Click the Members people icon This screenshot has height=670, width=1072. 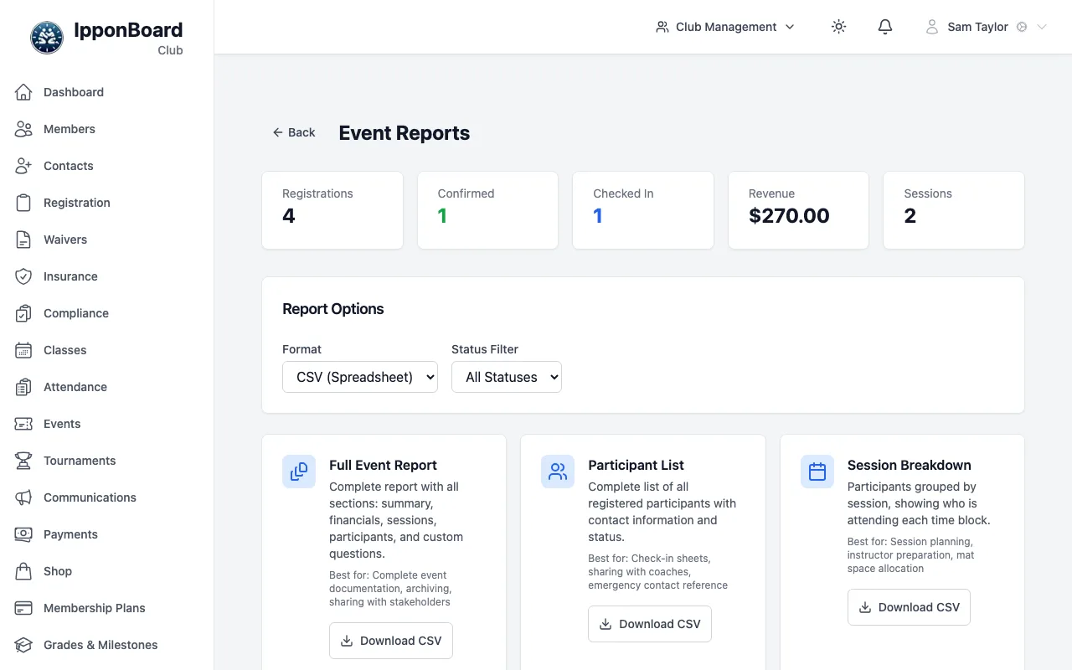click(x=23, y=129)
